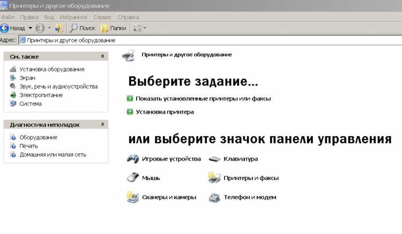Open the Сервис menu

click(x=102, y=17)
